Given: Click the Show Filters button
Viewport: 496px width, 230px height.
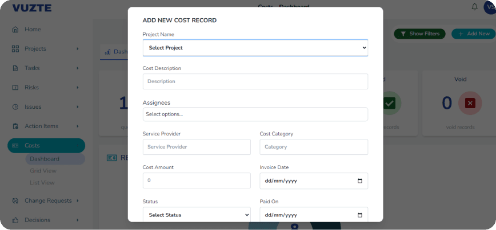Looking at the screenshot, I should click(x=419, y=34).
